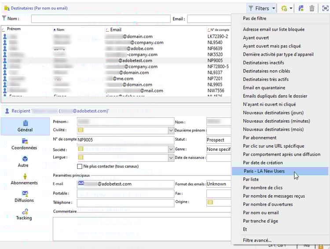Viewport: 330px width, 249px height.
Task: Open the Coordonnées section
Action: (x=25, y=144)
